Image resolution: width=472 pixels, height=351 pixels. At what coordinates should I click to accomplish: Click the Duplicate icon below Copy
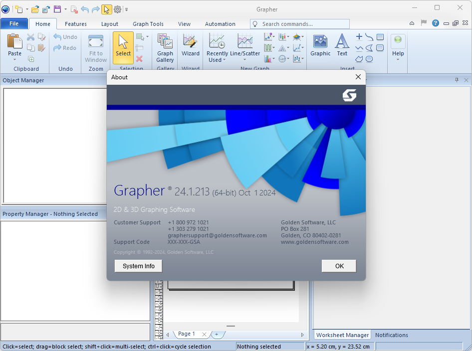tap(31, 59)
